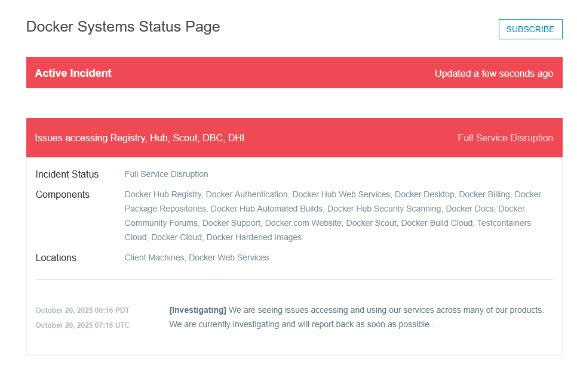This screenshot has width=577, height=379.
Task: Click the Docker Scout component link
Action: tap(372, 223)
